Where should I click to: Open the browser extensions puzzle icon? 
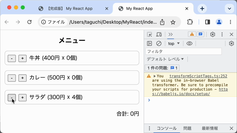(x=190, y=22)
